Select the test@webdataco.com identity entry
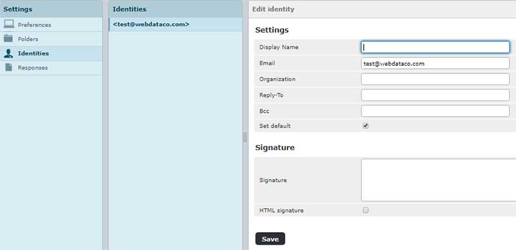516x250 pixels. 175,24
